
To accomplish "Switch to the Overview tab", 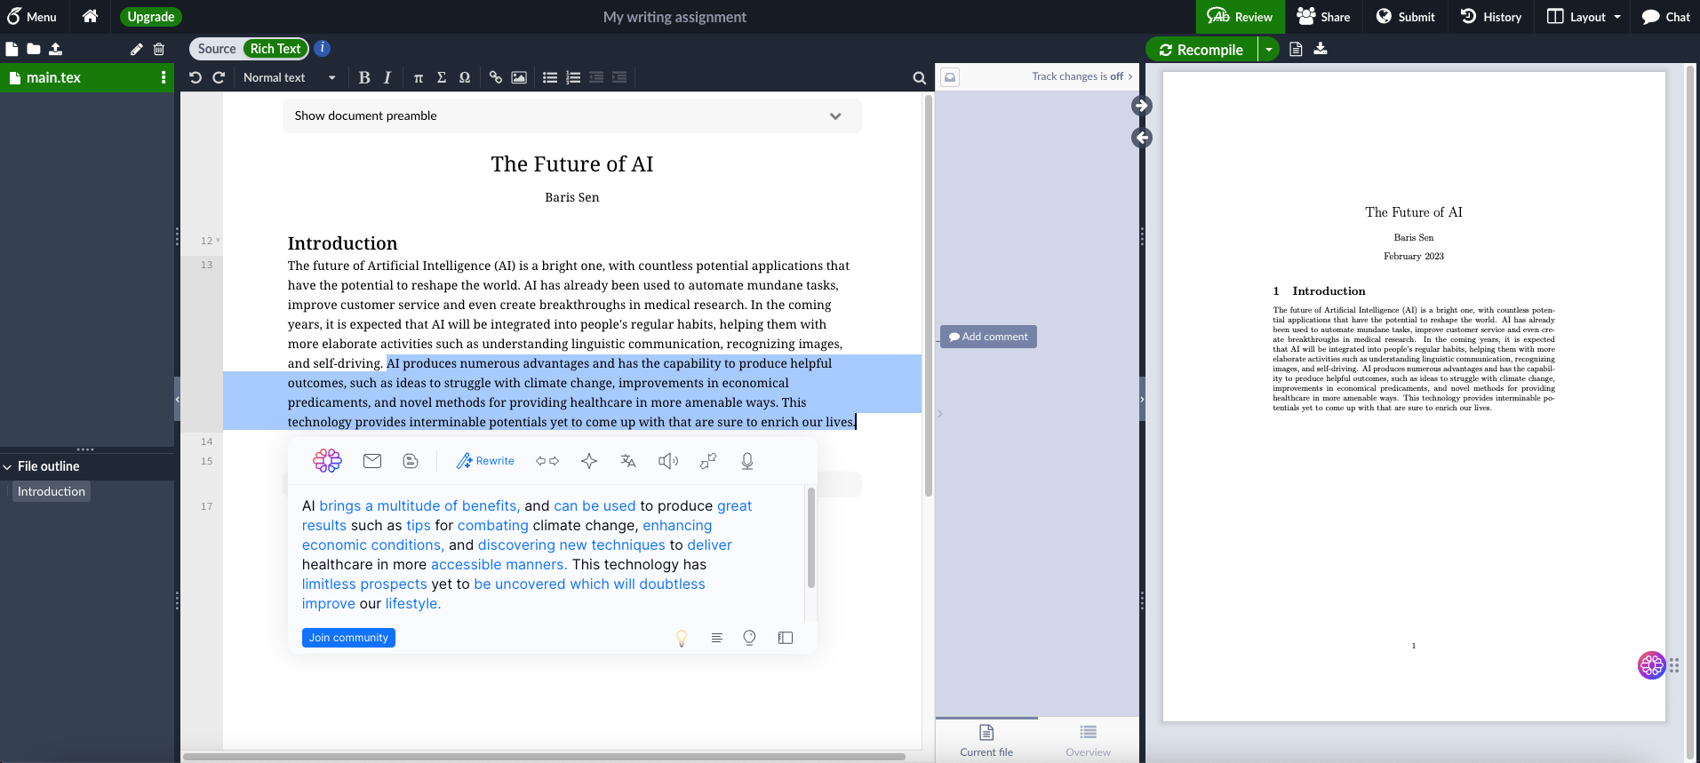I will pos(1088,741).
